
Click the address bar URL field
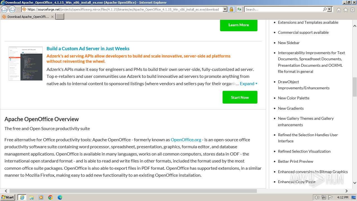pos(125,9)
